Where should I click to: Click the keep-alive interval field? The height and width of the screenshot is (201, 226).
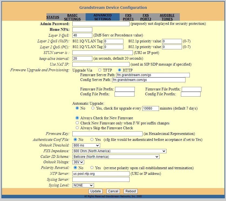82,59
